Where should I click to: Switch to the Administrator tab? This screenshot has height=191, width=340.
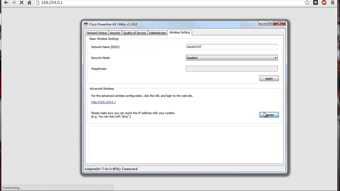[158, 33]
